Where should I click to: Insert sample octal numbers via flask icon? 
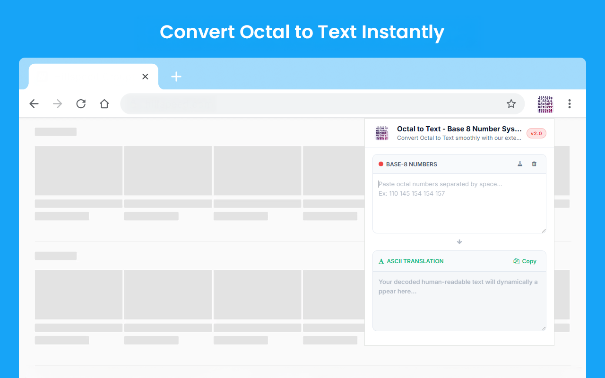point(520,164)
